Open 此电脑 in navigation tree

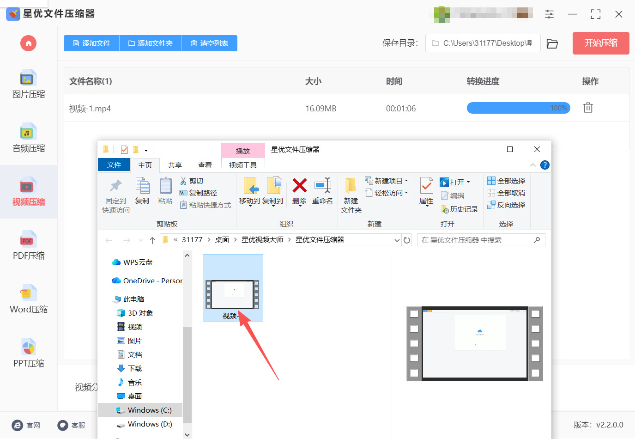[129, 299]
